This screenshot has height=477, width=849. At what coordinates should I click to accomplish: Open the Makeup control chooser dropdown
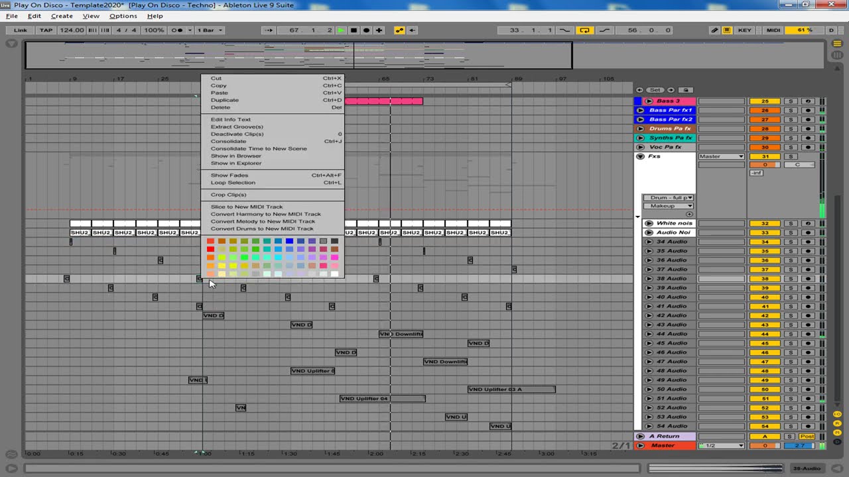668,206
